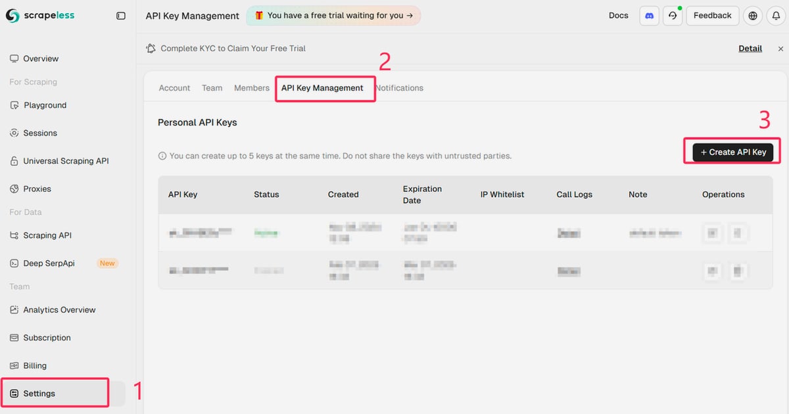The width and height of the screenshot is (789, 414).
Task: Switch to the Account tab
Action: click(x=175, y=88)
